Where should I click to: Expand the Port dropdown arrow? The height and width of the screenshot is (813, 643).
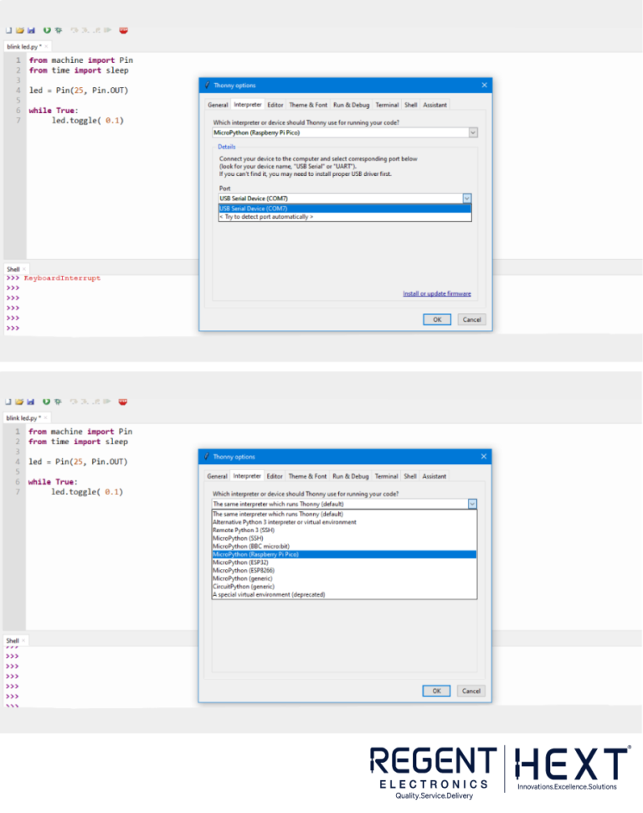pyautogui.click(x=466, y=199)
